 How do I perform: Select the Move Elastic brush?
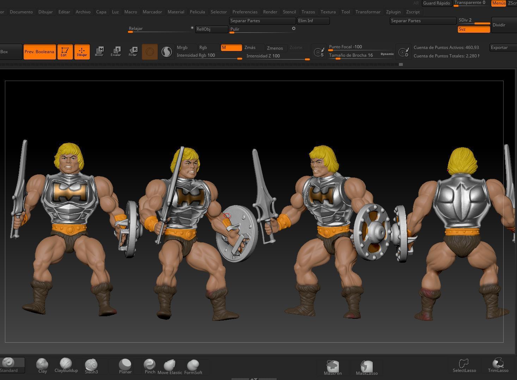coord(170,367)
